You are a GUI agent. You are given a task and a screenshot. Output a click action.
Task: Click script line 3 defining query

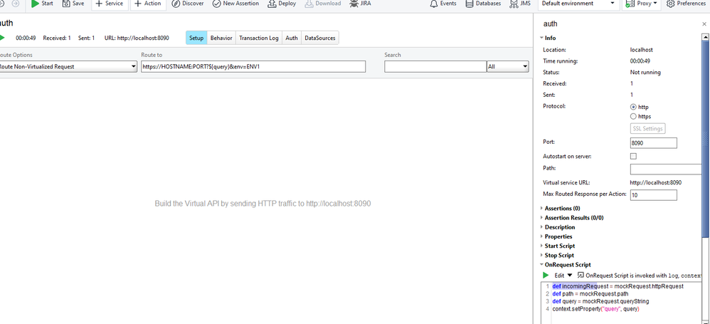(x=600, y=301)
